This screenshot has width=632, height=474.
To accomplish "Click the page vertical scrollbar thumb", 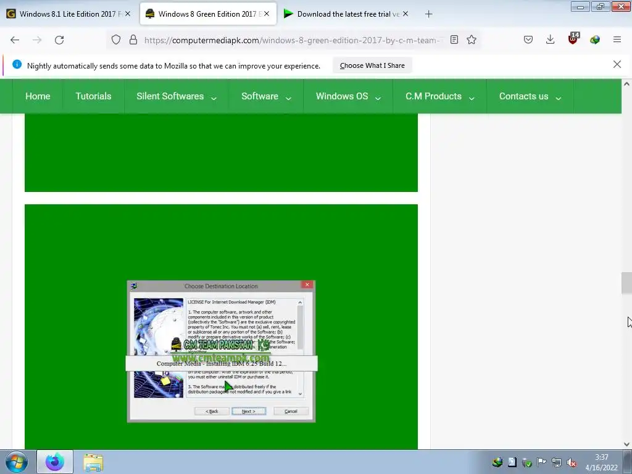I will pyautogui.click(x=626, y=283).
